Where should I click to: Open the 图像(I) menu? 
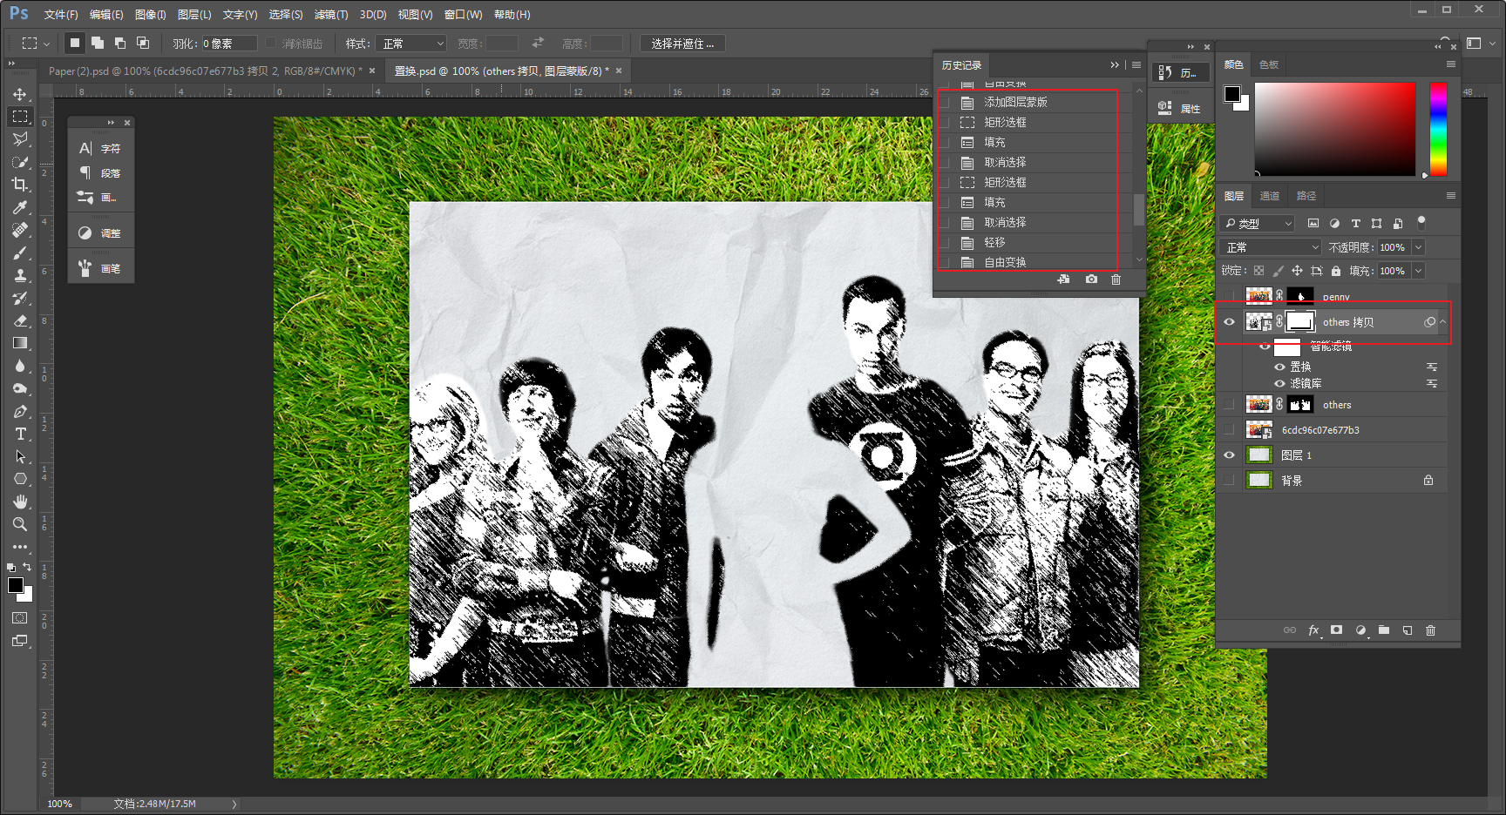(151, 15)
